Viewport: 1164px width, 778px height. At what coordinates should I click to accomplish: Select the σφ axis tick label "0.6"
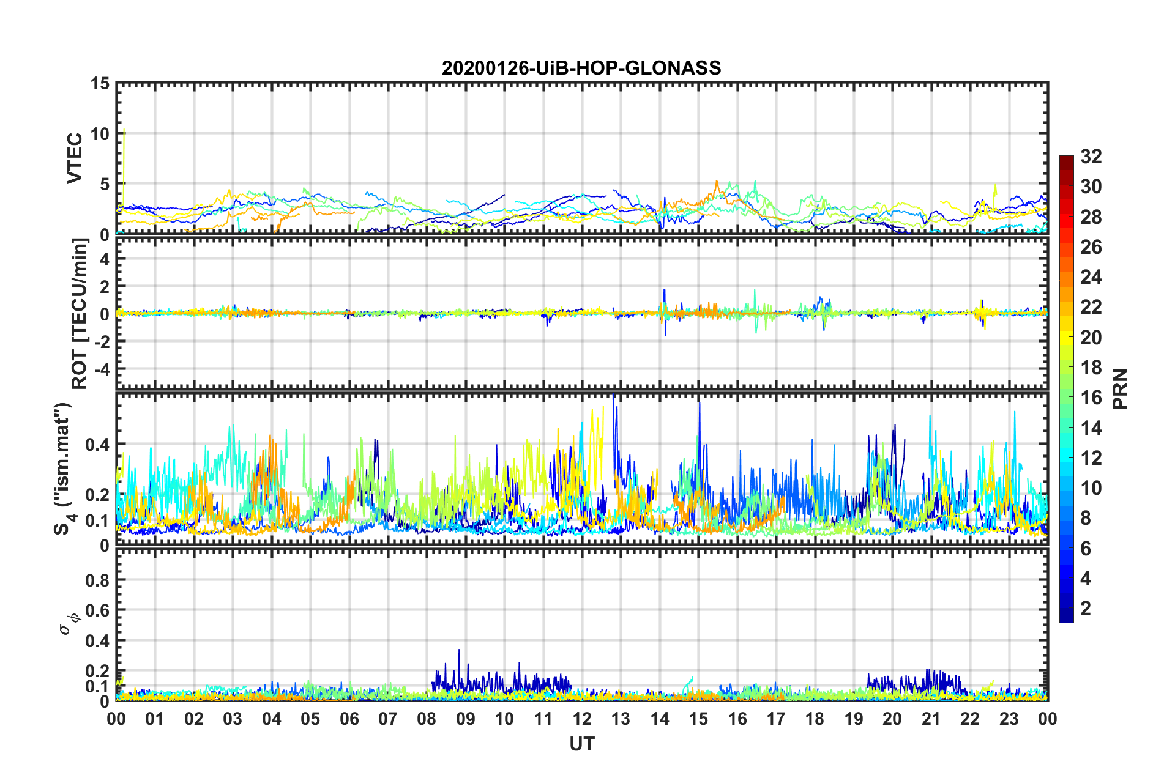97,610
